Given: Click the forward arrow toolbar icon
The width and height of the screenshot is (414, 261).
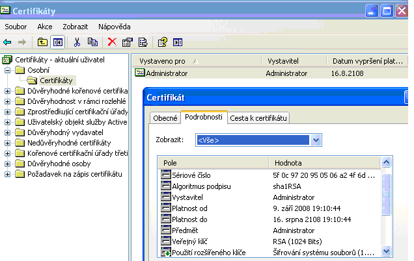Looking at the screenshot, I should point(22,42).
